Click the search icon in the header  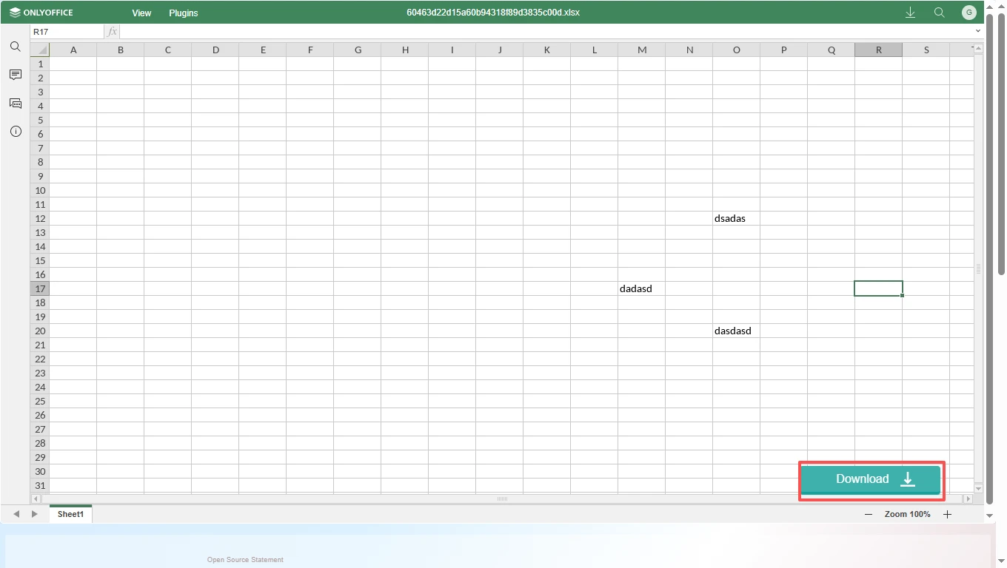[940, 13]
